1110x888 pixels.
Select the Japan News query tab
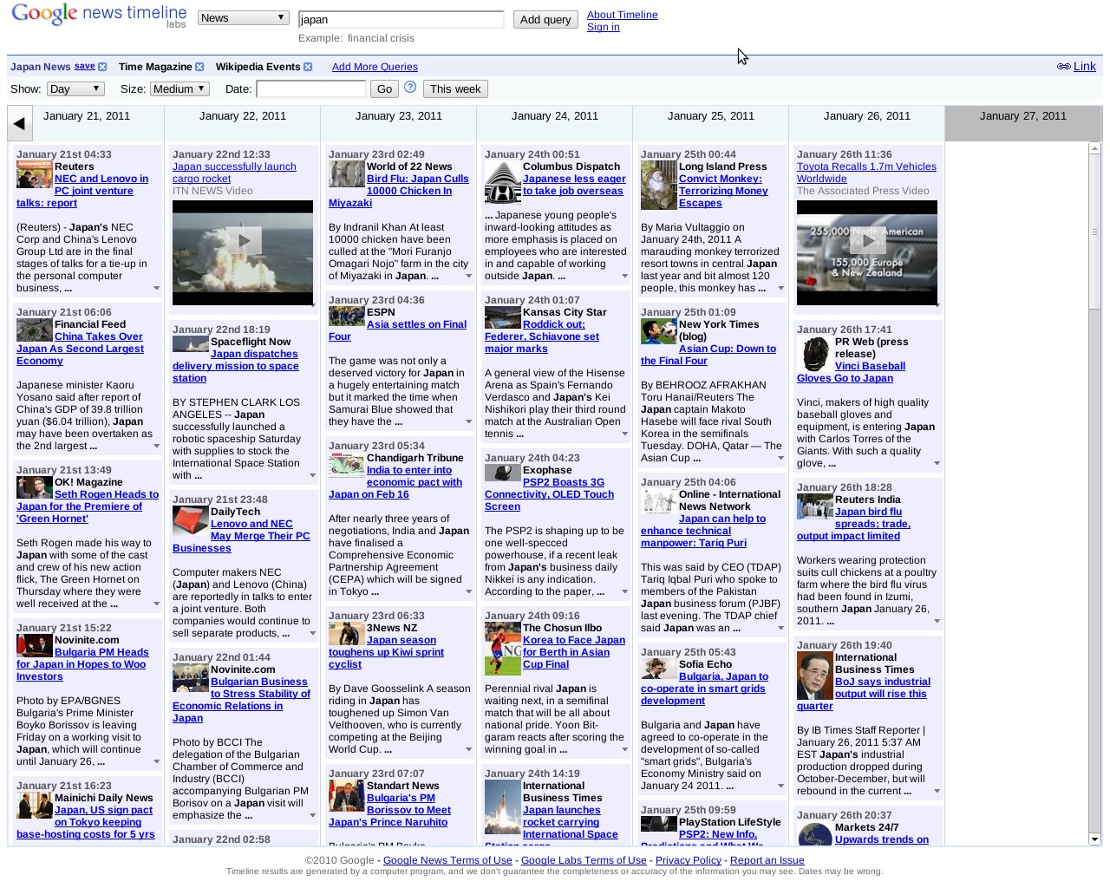tap(41, 67)
